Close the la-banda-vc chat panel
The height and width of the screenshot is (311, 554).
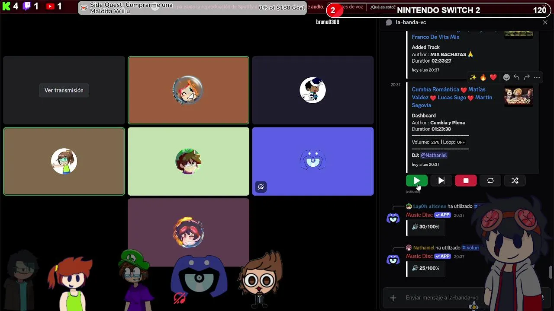pyautogui.click(x=545, y=22)
